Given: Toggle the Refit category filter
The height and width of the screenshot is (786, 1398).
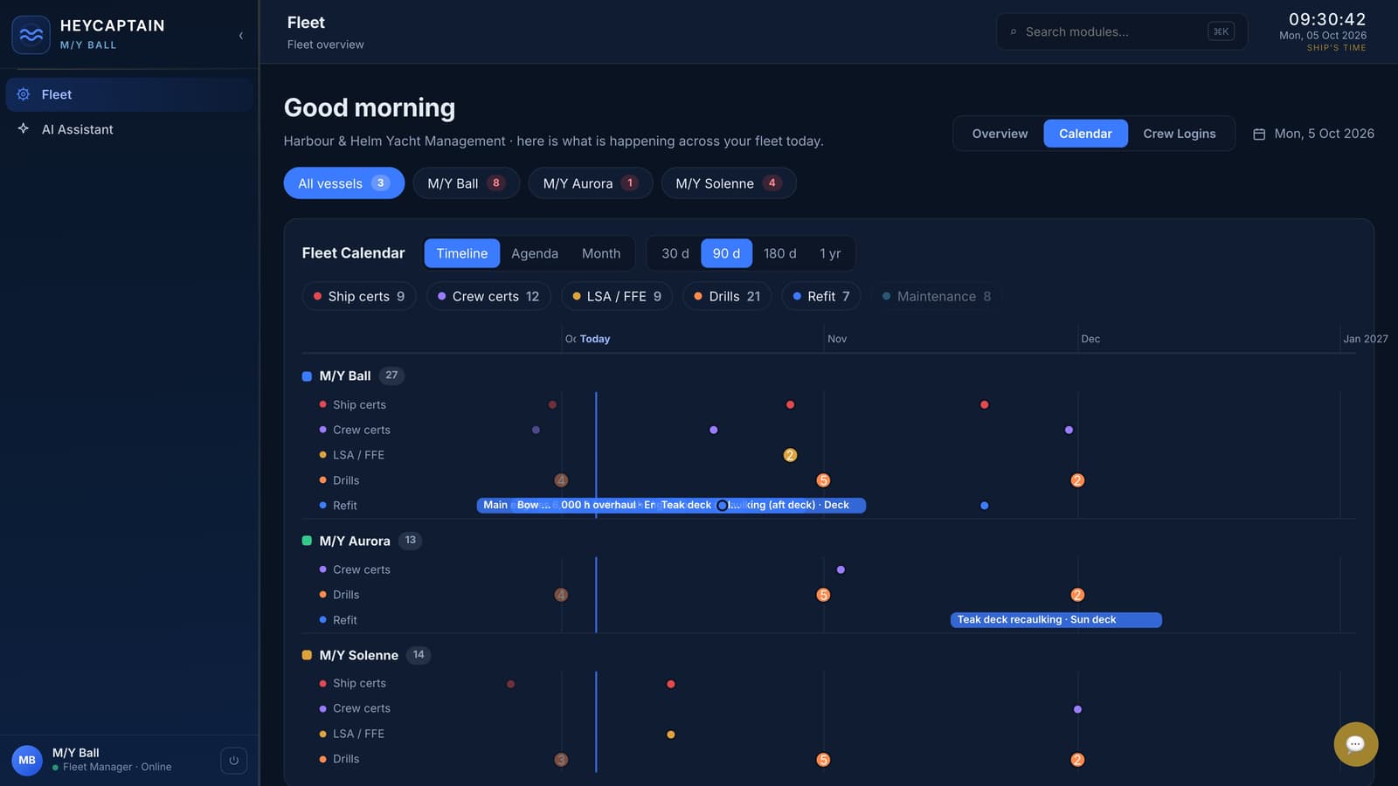Looking at the screenshot, I should (821, 296).
